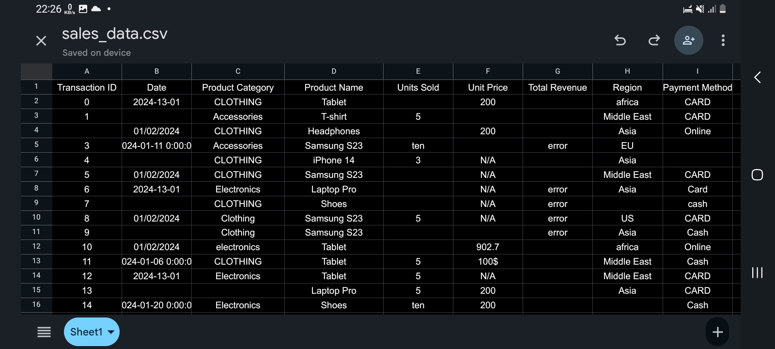Select row 8 header
This screenshot has width=775, height=349.
click(x=36, y=189)
